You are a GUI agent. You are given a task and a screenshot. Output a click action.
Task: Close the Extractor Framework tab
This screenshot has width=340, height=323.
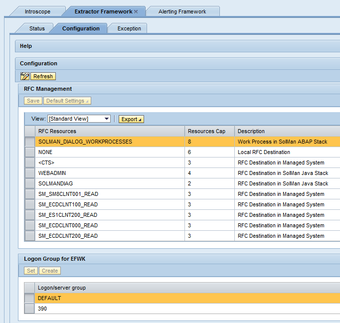[136, 11]
